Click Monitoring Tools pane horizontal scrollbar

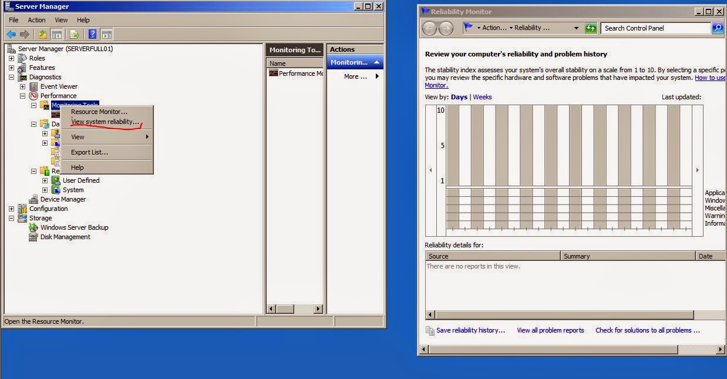(x=295, y=308)
